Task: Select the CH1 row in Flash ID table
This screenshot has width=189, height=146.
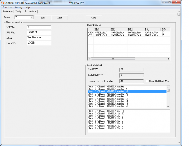Action: pos(129,35)
